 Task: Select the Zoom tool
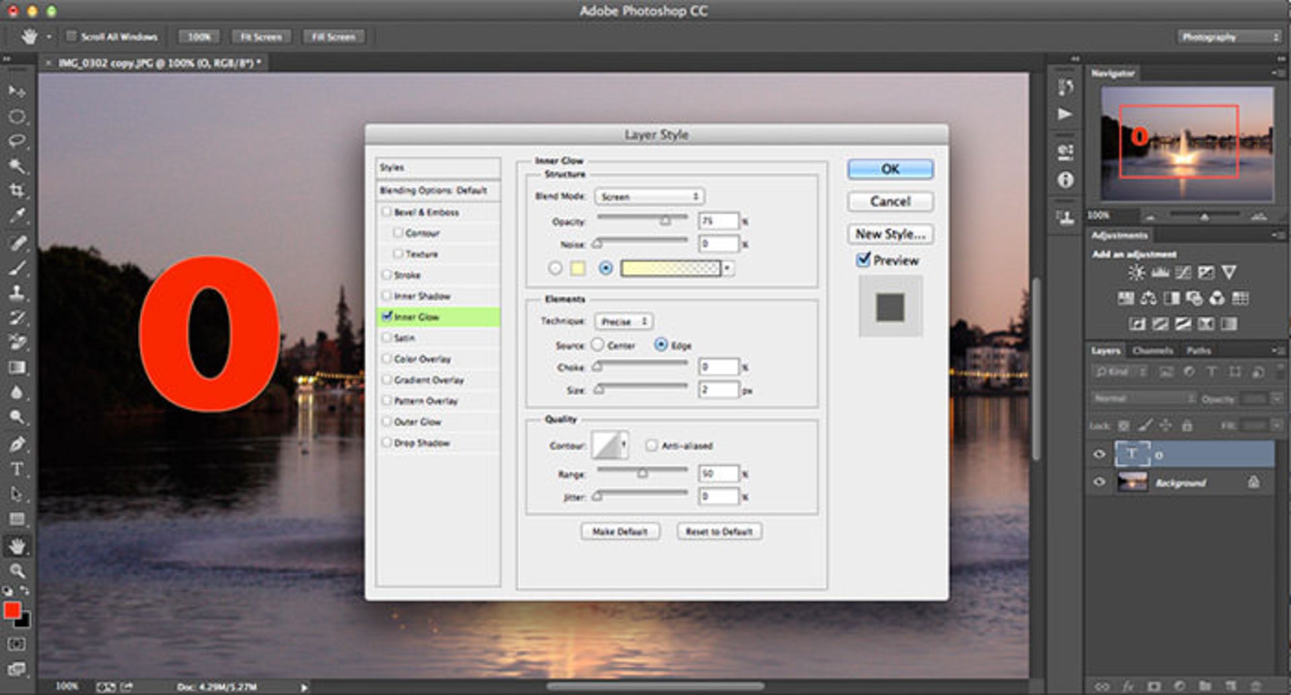17,571
